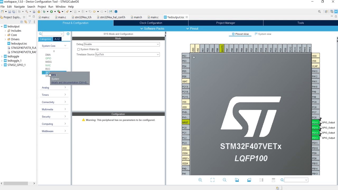Image resolution: width=338 pixels, height=190 pixels.
Task: Enable the System Wake-Up checkbox
Action: (x=78, y=49)
